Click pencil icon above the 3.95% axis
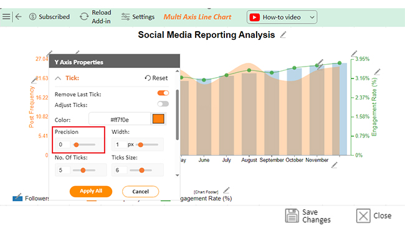Image resolution: width=405 pixels, height=234 pixels. pyautogui.click(x=354, y=54)
